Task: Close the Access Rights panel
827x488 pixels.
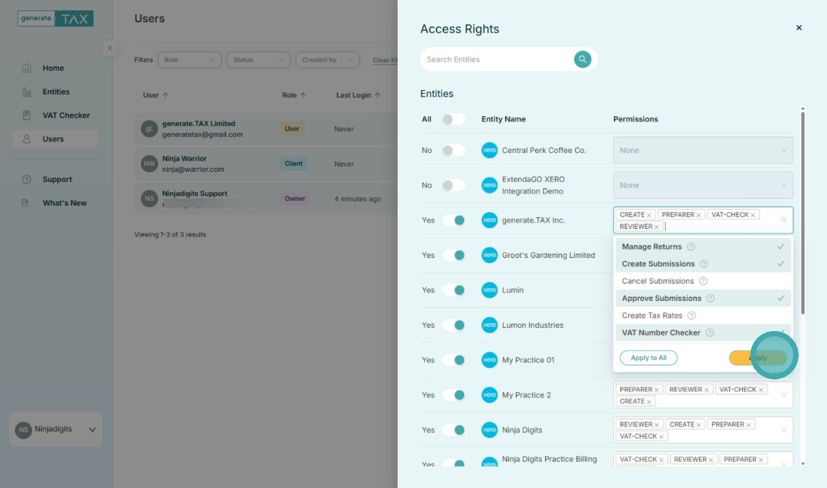Action: point(799,28)
